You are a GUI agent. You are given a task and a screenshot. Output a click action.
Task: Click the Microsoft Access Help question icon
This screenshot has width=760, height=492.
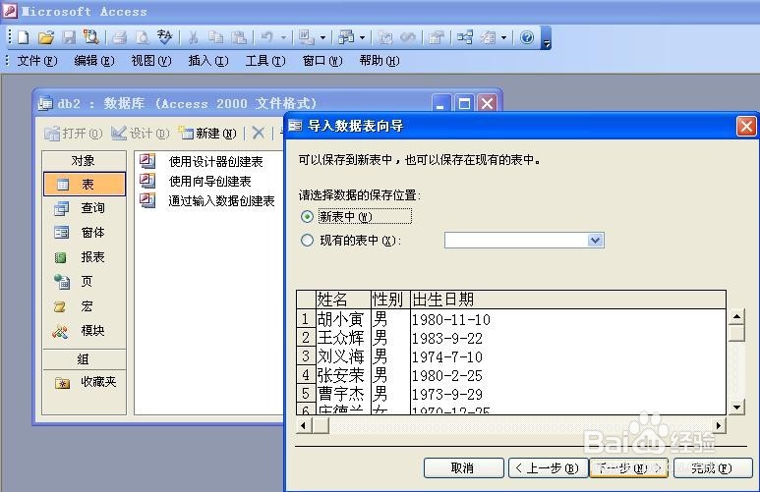(527, 37)
